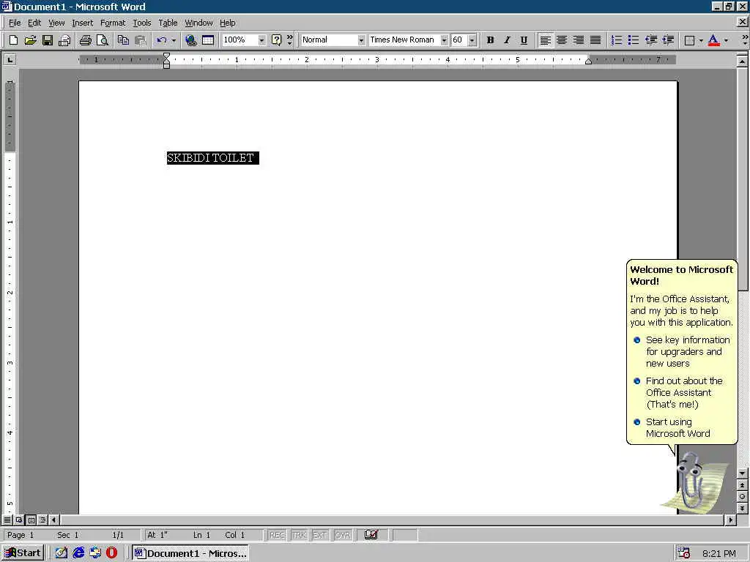Undo the last action
The width and height of the screenshot is (750, 562).
(162, 40)
